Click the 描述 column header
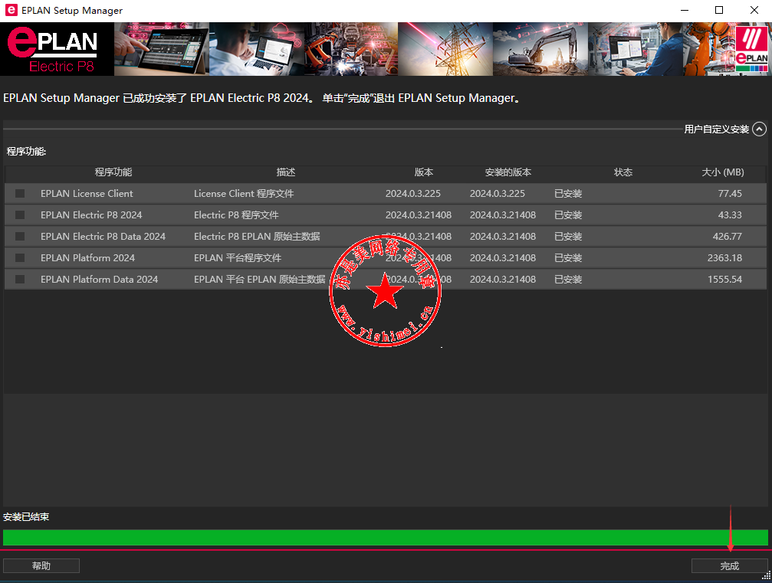The image size is (772, 583). pyautogui.click(x=285, y=172)
